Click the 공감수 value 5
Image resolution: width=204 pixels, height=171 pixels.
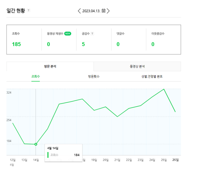point(83,44)
